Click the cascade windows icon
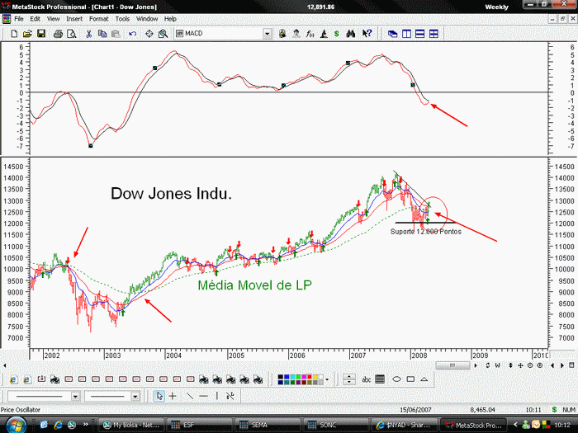 tap(392, 34)
